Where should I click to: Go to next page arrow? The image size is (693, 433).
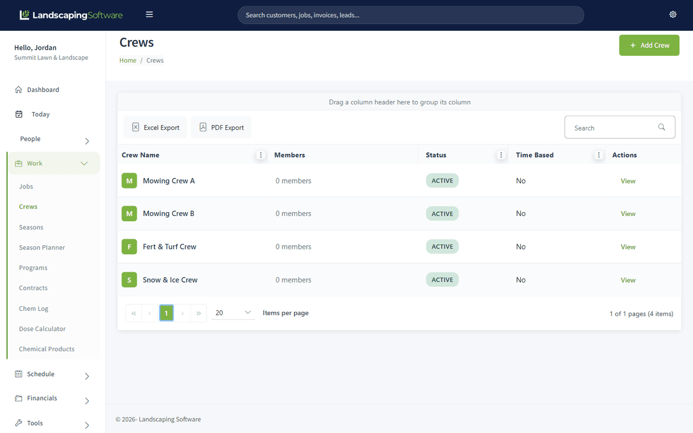point(182,313)
